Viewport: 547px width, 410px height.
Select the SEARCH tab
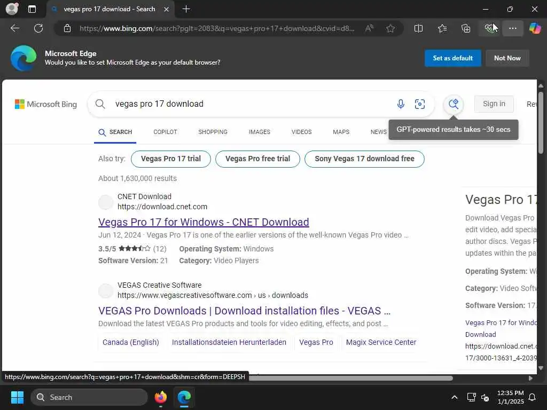coord(115,132)
